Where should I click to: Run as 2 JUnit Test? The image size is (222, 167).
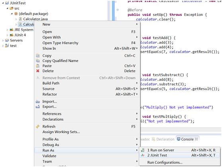pos(180,155)
